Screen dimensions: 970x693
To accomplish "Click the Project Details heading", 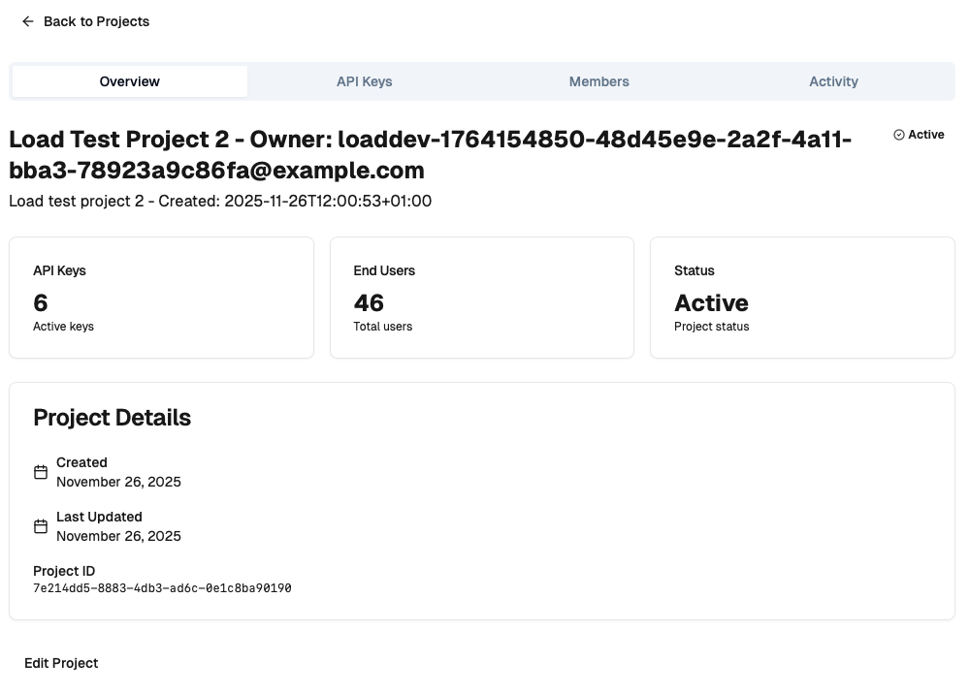I will click(x=112, y=418).
